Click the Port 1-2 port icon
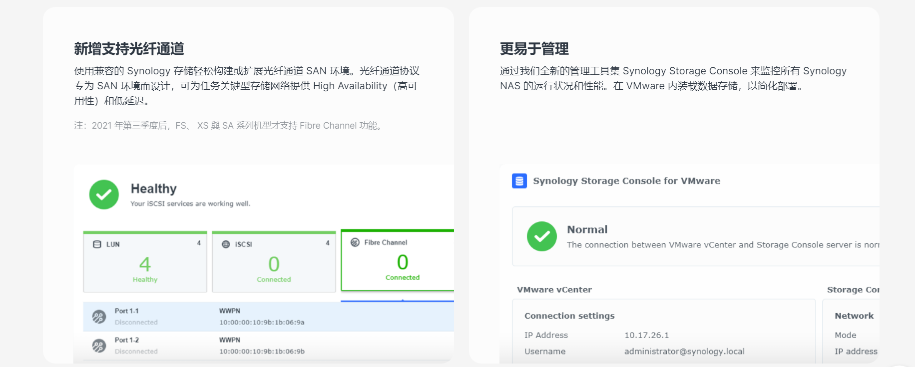The image size is (915, 367). (x=99, y=346)
